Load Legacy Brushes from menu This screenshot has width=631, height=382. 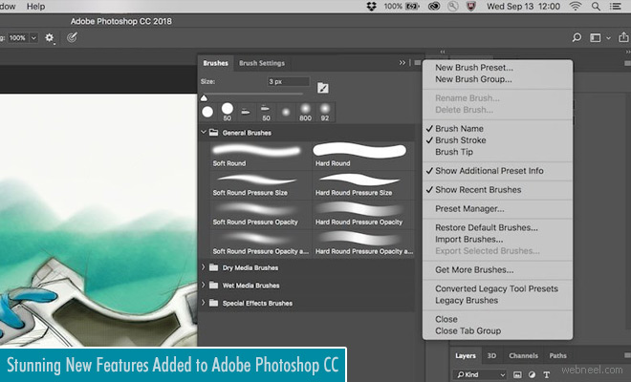click(467, 301)
